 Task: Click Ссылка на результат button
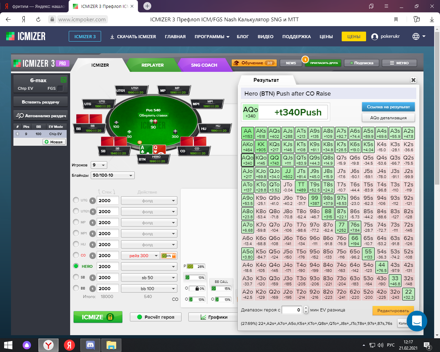click(388, 107)
